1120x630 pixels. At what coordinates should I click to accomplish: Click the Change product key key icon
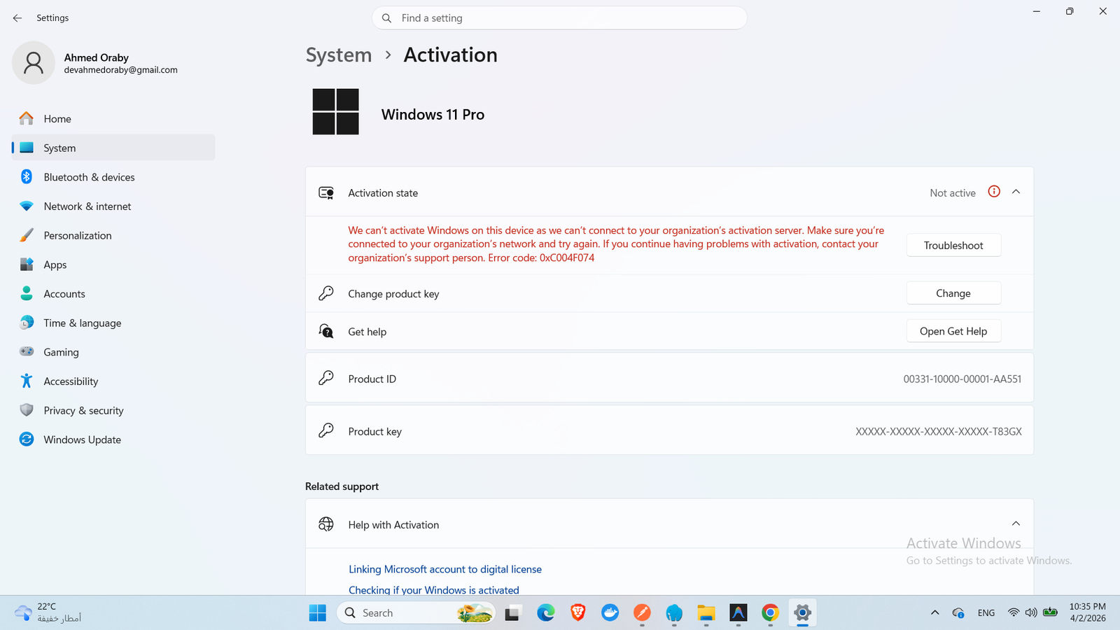coord(326,293)
